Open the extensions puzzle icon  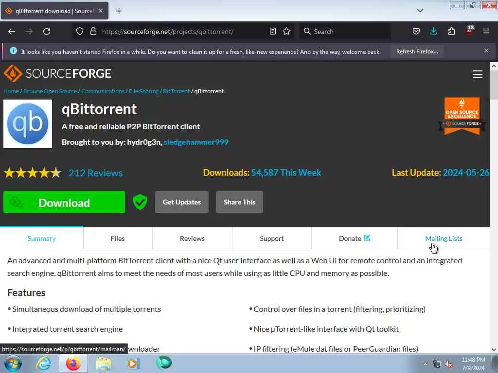pos(451,31)
